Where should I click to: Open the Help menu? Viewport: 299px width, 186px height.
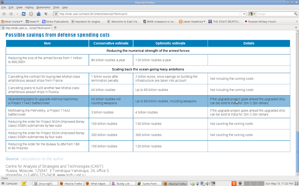pyautogui.click(x=65, y=7)
